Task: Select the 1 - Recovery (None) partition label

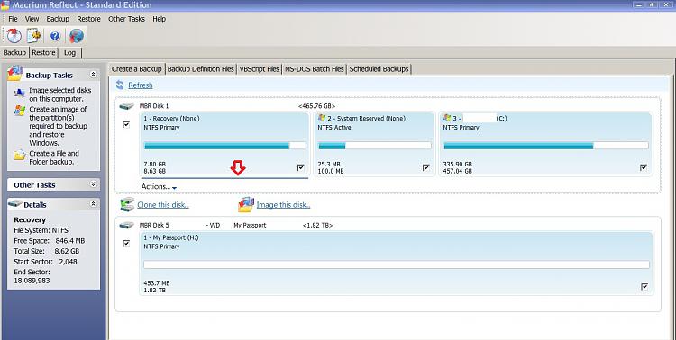Action: [171, 118]
